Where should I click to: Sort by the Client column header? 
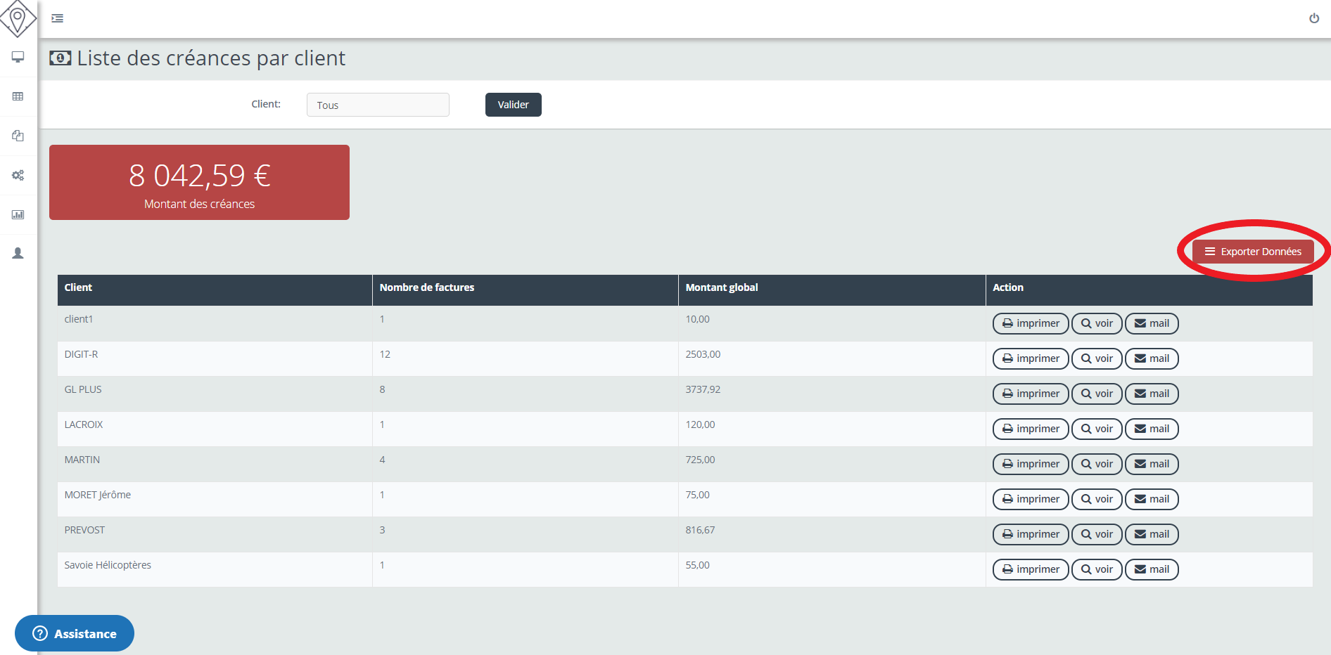79,287
